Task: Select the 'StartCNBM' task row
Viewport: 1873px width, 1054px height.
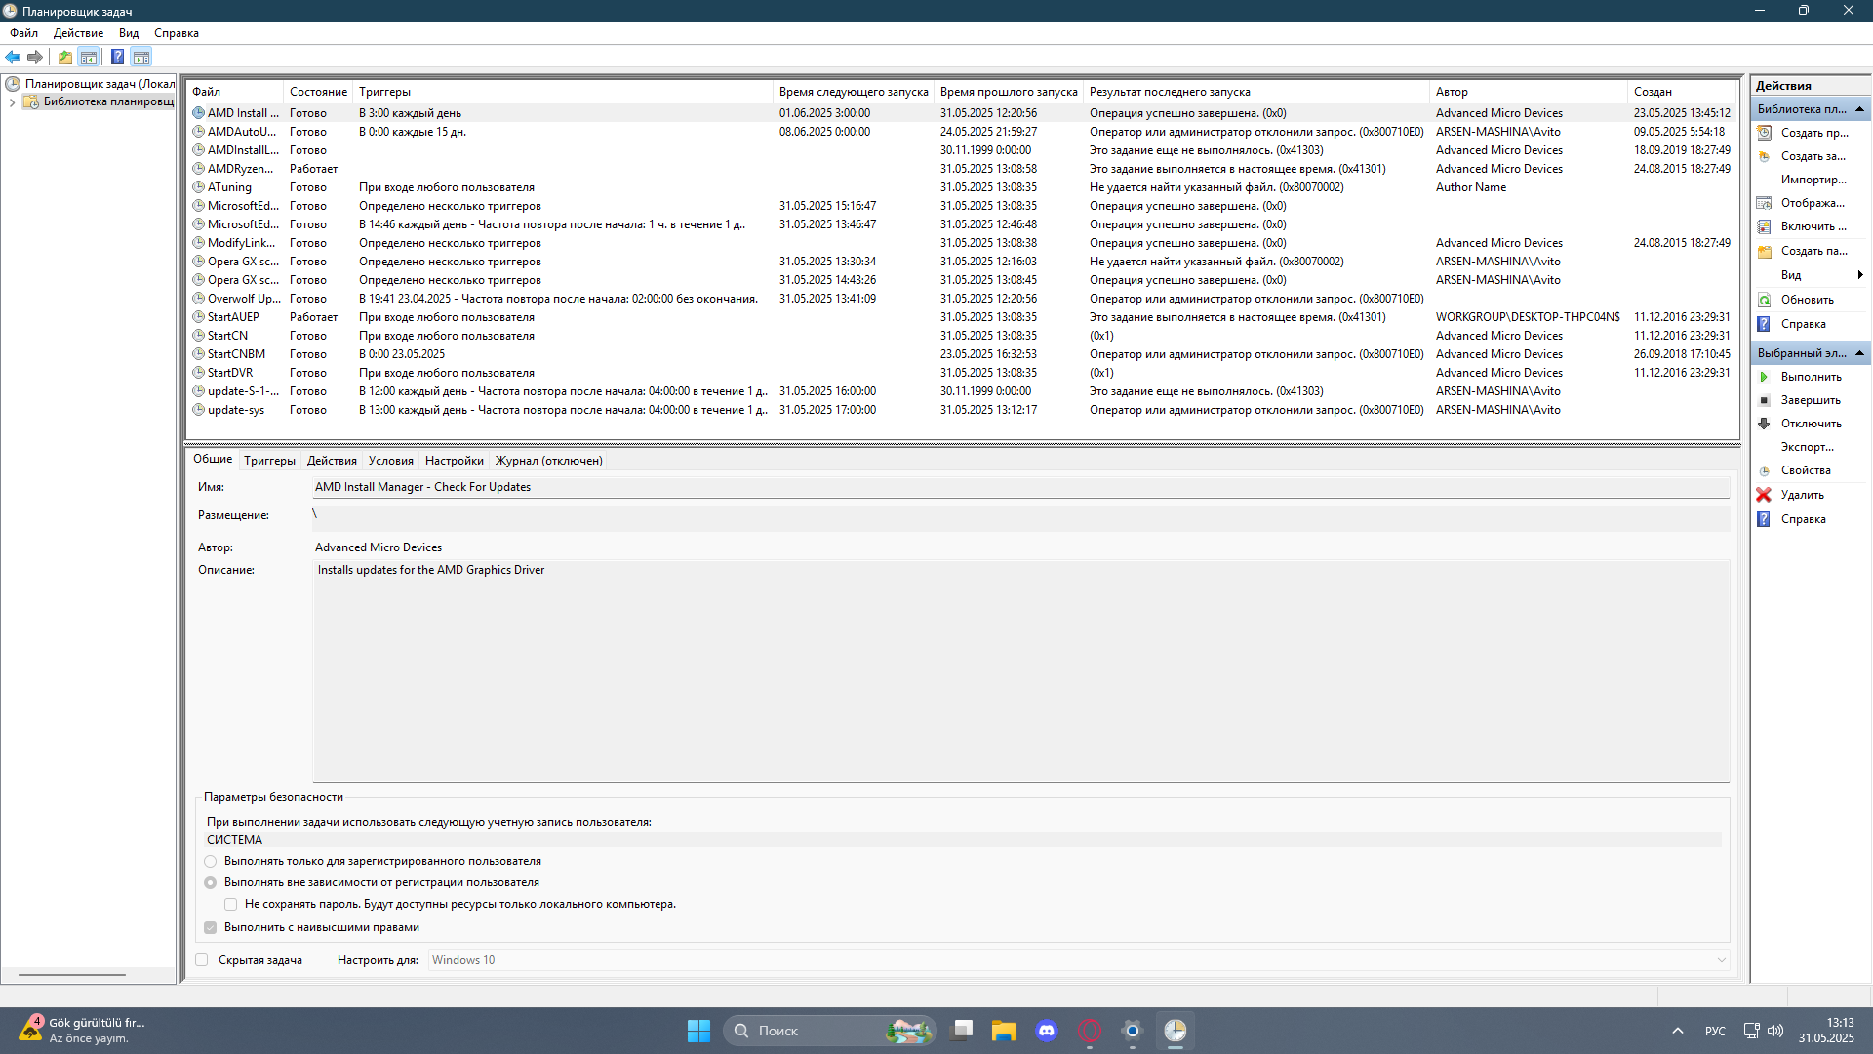Action: coord(962,354)
